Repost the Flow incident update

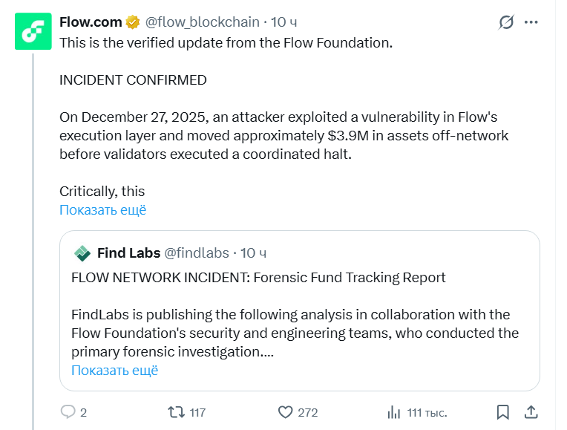(176, 411)
